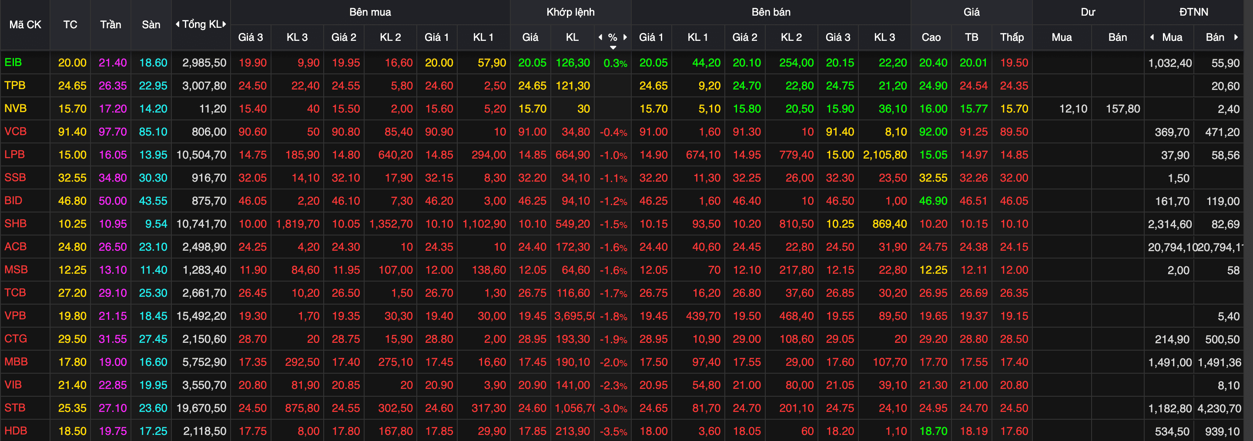Click the right arrow beside Tổng KL header
The width and height of the screenshot is (1253, 441).
224,24
